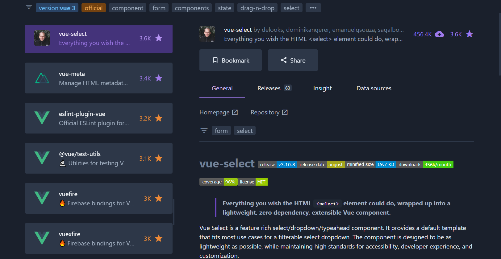The width and height of the screenshot is (501, 259).
Task: Click the 456.4K downloads count
Action: coord(422,34)
